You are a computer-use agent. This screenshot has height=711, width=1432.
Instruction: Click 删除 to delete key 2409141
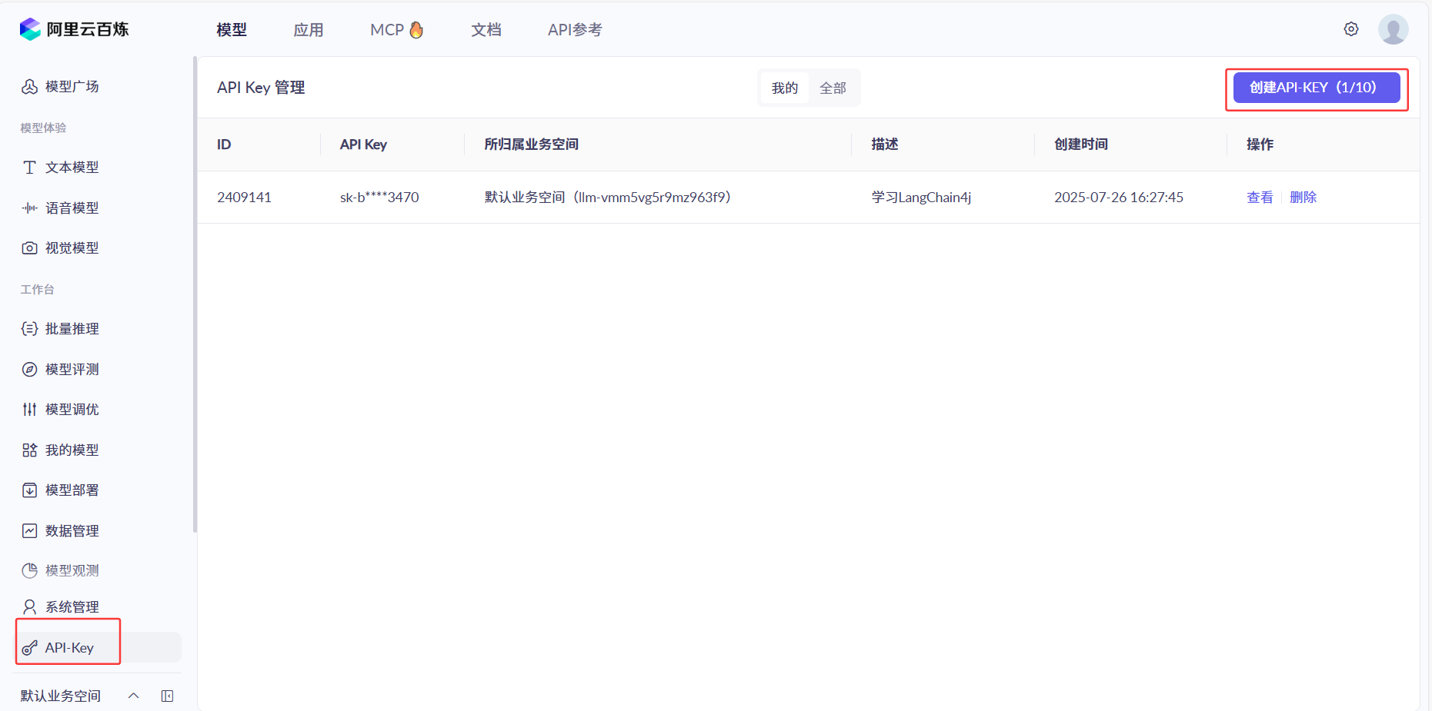point(1303,198)
